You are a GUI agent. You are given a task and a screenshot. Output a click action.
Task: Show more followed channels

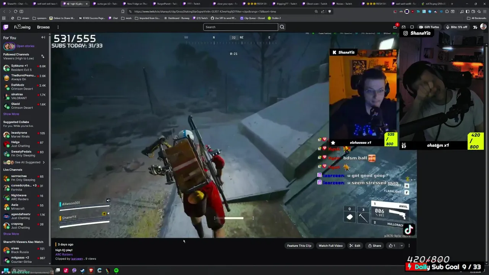click(x=11, y=114)
